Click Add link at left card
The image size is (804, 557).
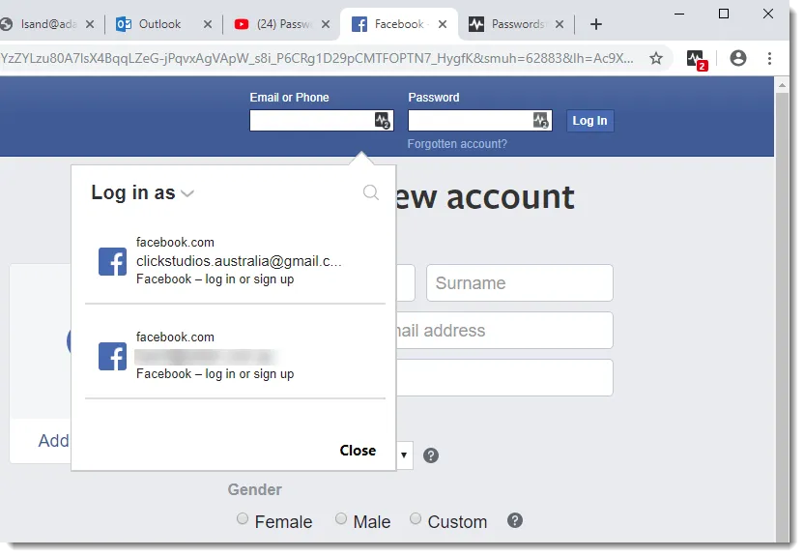pyautogui.click(x=53, y=441)
